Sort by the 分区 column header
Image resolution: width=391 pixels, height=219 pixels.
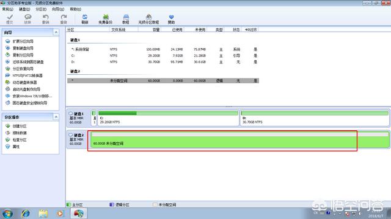click(88, 30)
